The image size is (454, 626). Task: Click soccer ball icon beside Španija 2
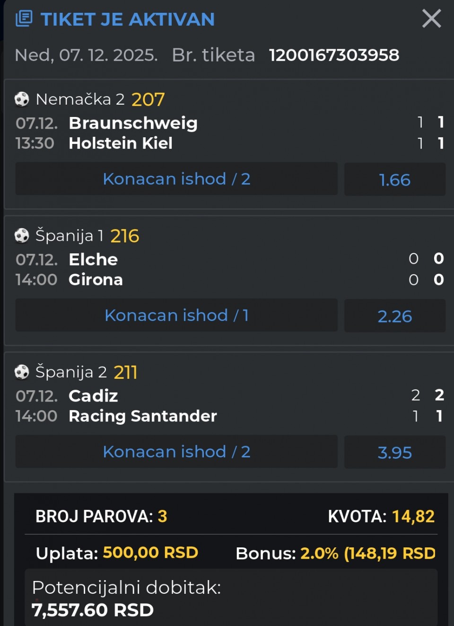pyautogui.click(x=22, y=372)
